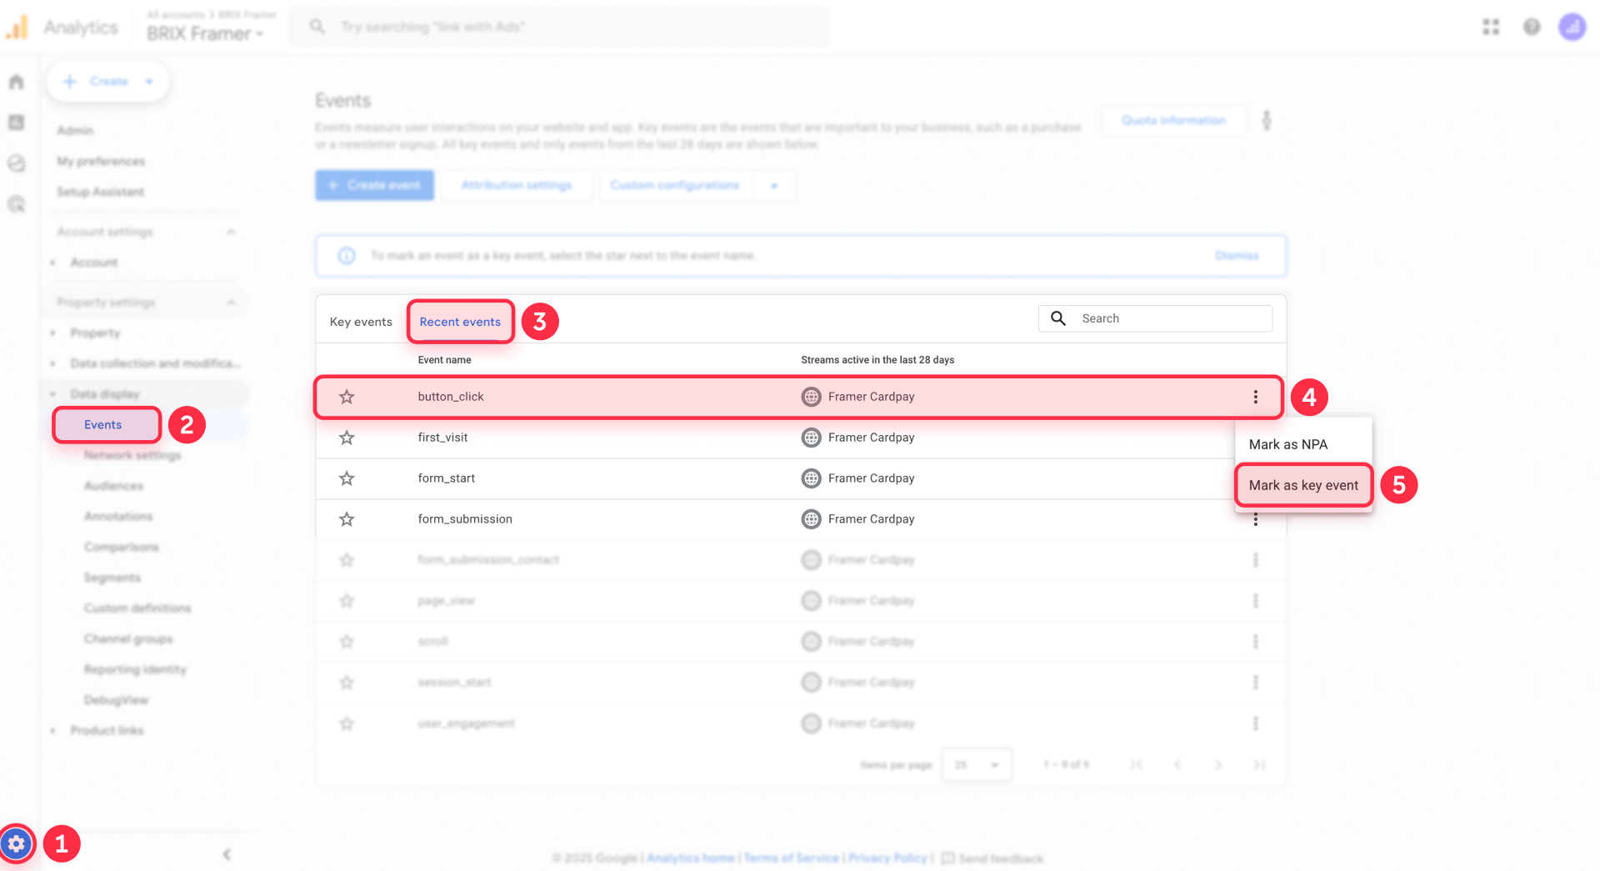Viewport: 1600px width, 871px height.
Task: Star the scroll event
Action: coord(347,642)
